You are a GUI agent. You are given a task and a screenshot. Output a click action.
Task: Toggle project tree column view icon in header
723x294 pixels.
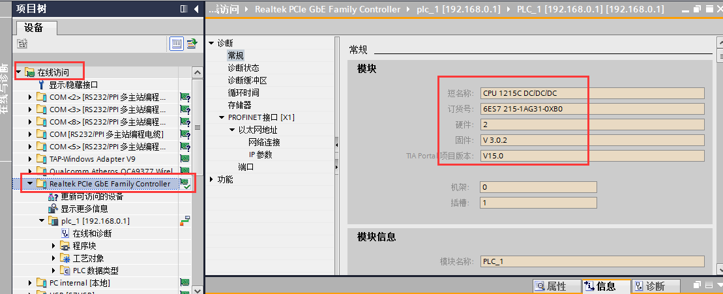(184, 8)
